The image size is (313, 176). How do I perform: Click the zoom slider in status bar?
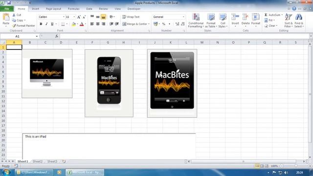point(296,166)
